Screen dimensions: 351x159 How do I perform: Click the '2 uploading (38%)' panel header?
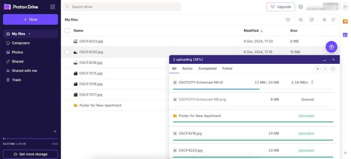click(x=254, y=59)
